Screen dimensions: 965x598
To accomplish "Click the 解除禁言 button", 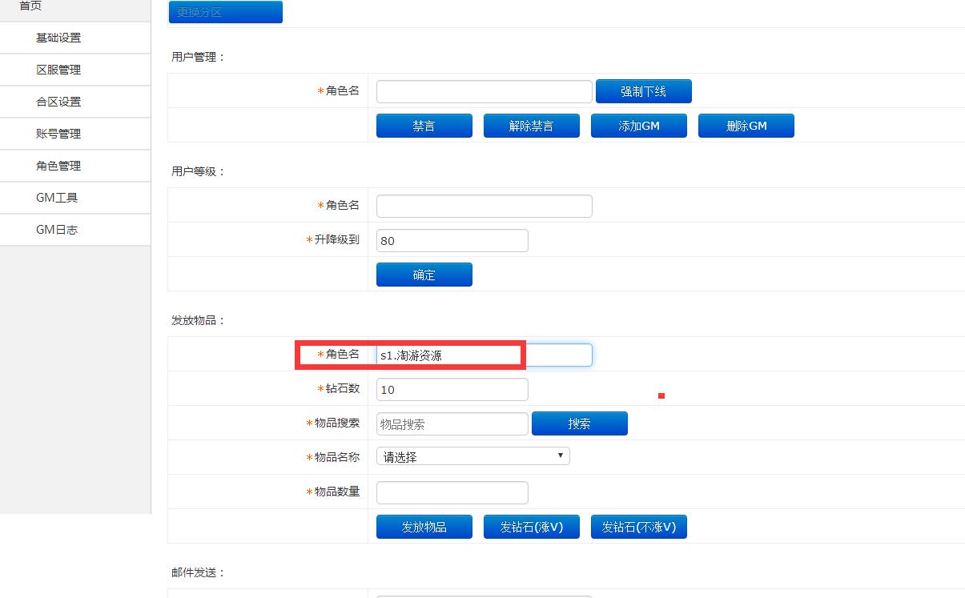I will click(531, 126).
